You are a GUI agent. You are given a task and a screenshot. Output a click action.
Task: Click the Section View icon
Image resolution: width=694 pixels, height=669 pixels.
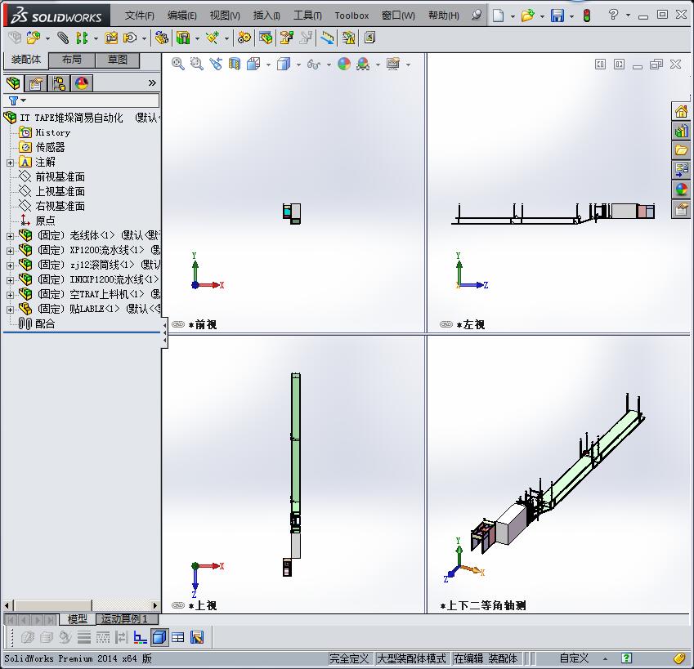pyautogui.click(x=235, y=64)
